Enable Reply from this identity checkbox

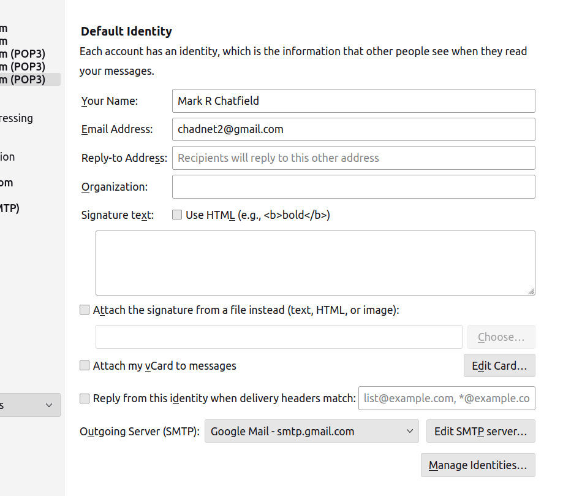pyautogui.click(x=85, y=399)
